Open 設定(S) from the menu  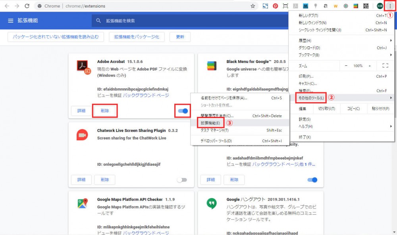point(341,119)
